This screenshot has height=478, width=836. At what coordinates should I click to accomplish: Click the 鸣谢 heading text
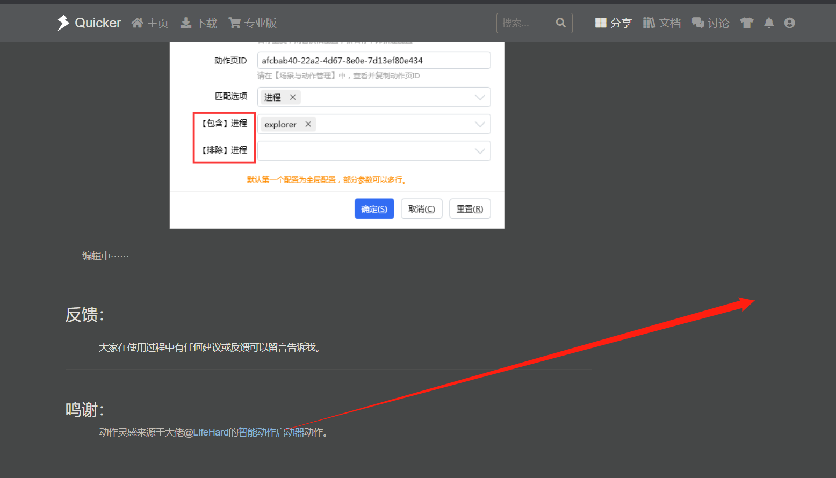tap(84, 410)
